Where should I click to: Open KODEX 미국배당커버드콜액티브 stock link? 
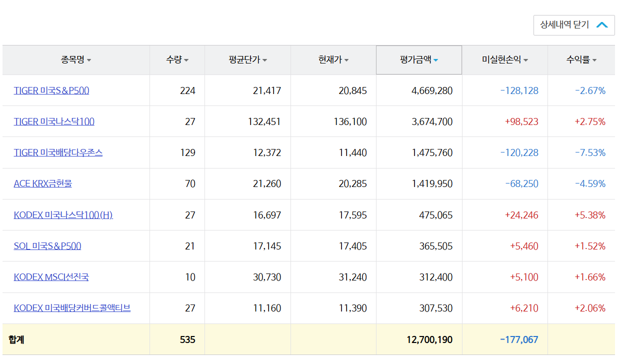pos(72,308)
